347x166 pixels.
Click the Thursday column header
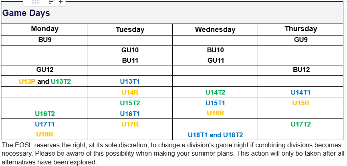(301, 29)
